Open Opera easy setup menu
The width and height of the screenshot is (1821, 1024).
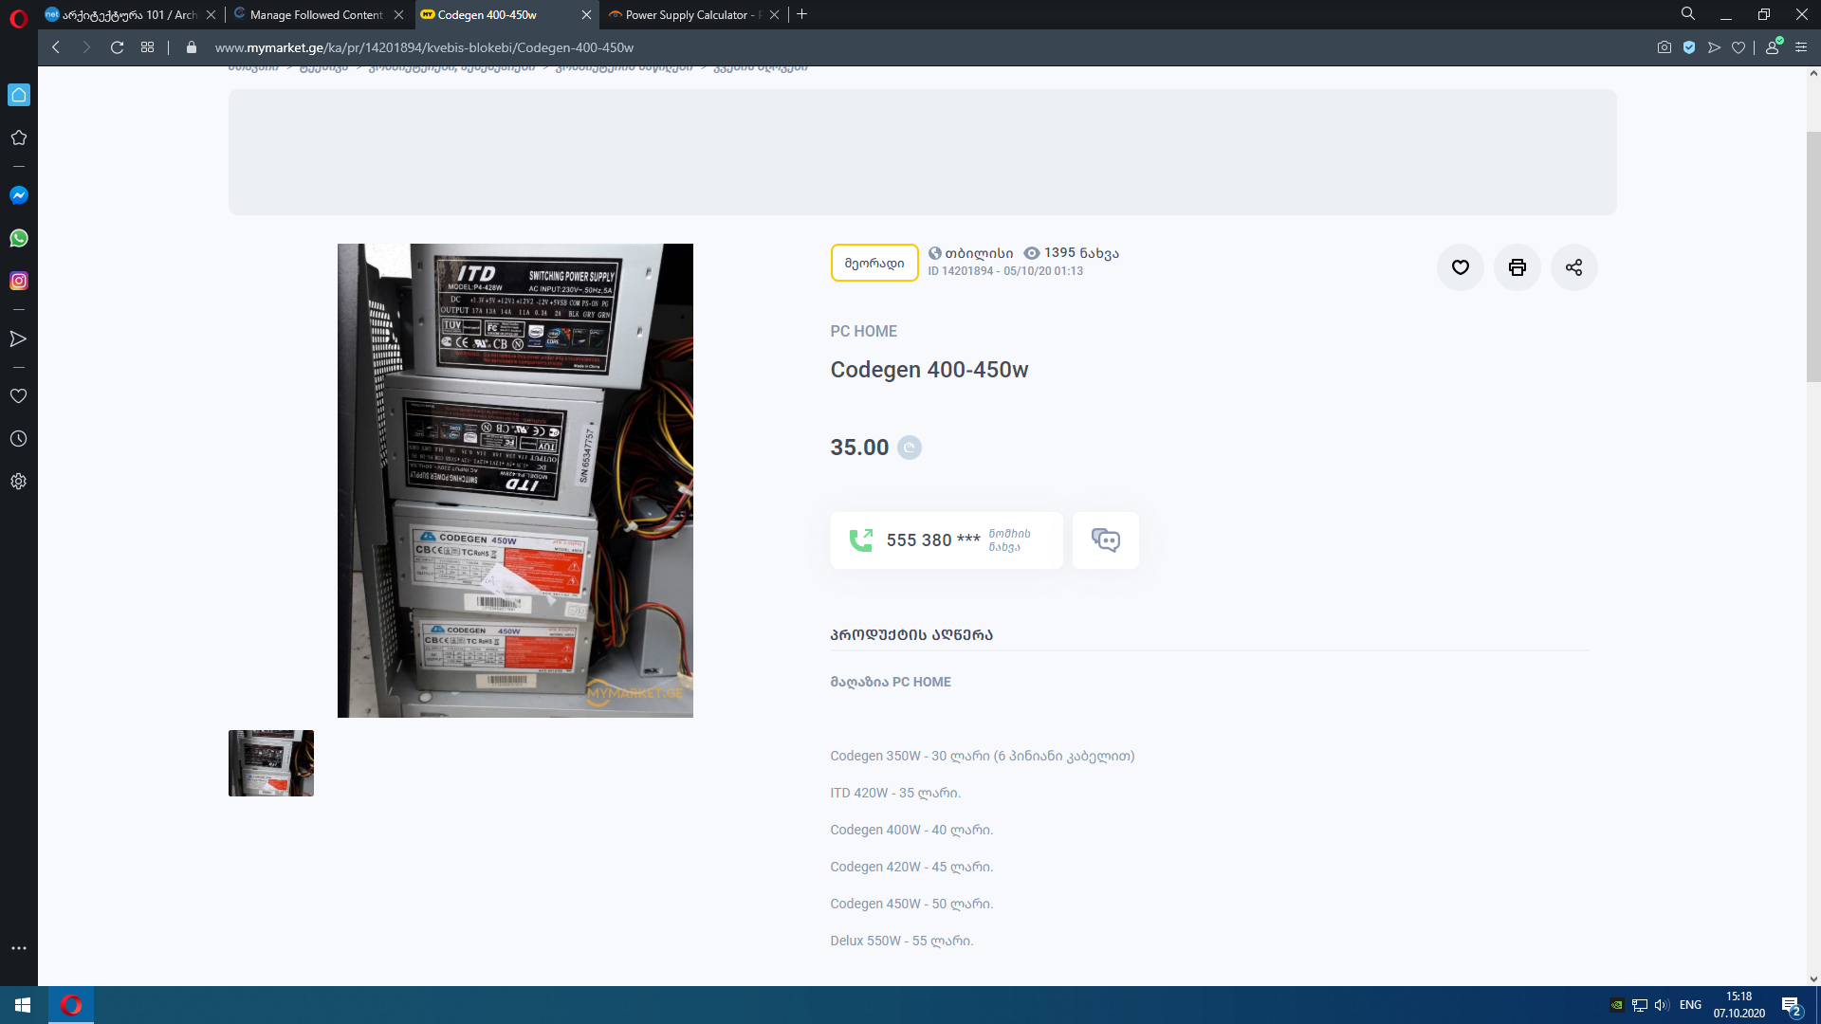[x=1801, y=47]
